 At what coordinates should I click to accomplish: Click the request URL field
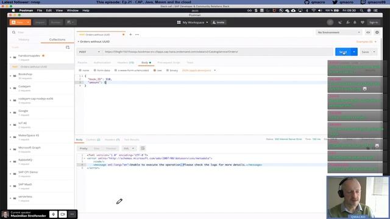point(217,52)
